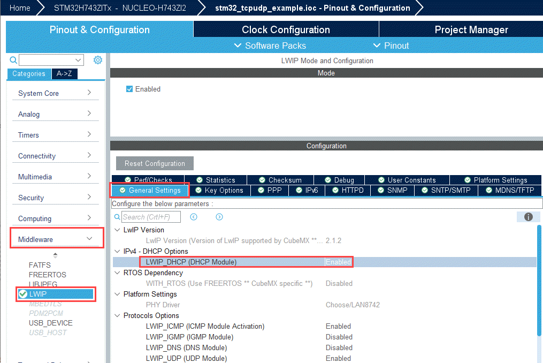Viewport: 543px width, 363px height.
Task: Open the HTTPD tab
Action: click(x=348, y=191)
